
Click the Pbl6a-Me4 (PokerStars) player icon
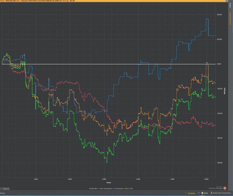(211, 193)
